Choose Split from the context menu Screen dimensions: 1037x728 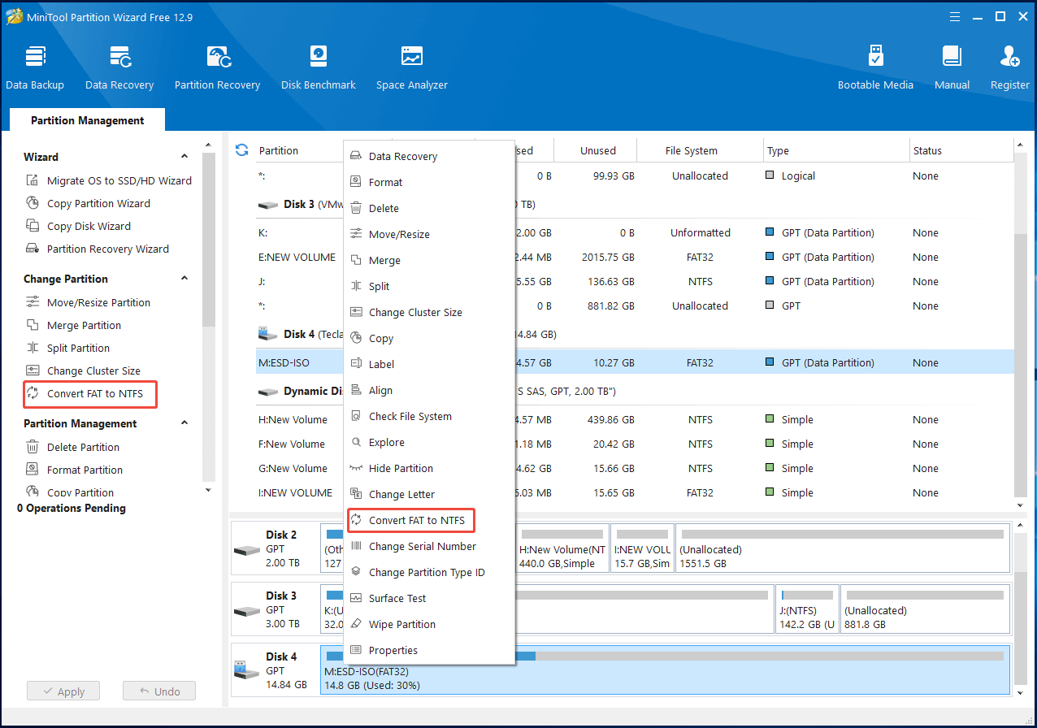[x=429, y=287]
